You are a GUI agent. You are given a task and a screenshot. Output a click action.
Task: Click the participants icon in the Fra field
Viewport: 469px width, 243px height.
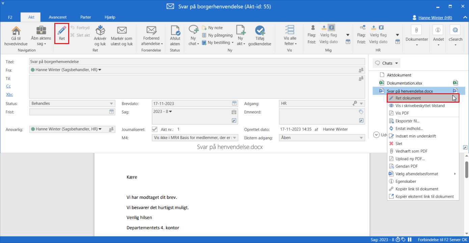[x=361, y=70]
